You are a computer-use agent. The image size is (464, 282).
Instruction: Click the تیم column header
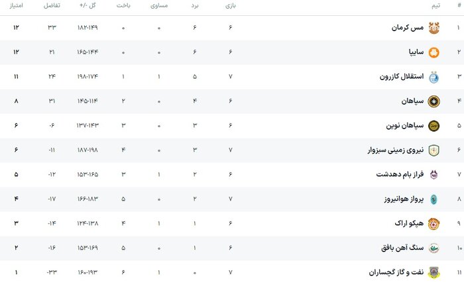point(435,5)
